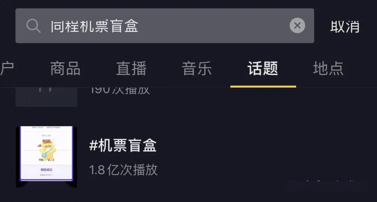The height and width of the screenshot is (202, 377).
Task: Click the upper edge of the #机票盲盒 thumbnail
Action: click(46, 128)
